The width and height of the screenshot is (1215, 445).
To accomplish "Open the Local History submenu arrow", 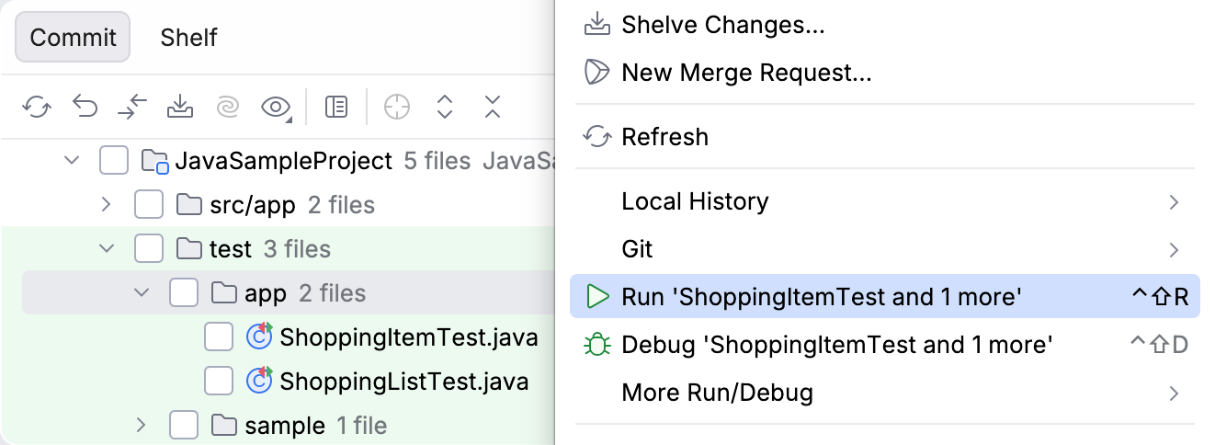I will coord(1175,202).
